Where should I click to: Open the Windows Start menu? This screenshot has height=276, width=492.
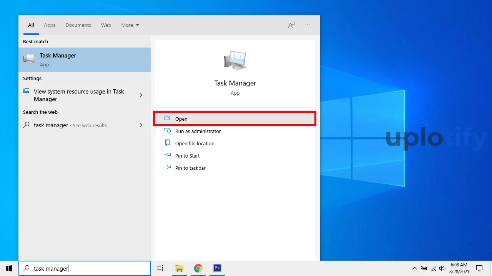[9, 268]
